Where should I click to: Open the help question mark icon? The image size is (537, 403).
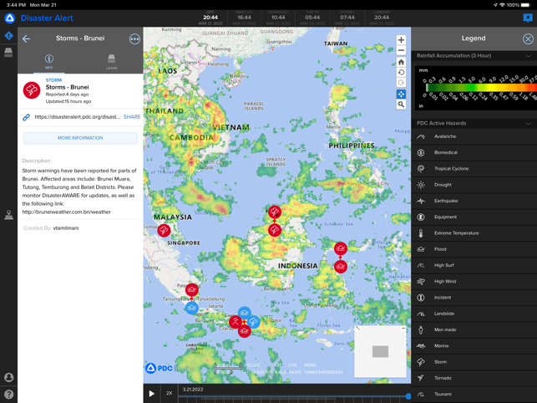(8, 395)
